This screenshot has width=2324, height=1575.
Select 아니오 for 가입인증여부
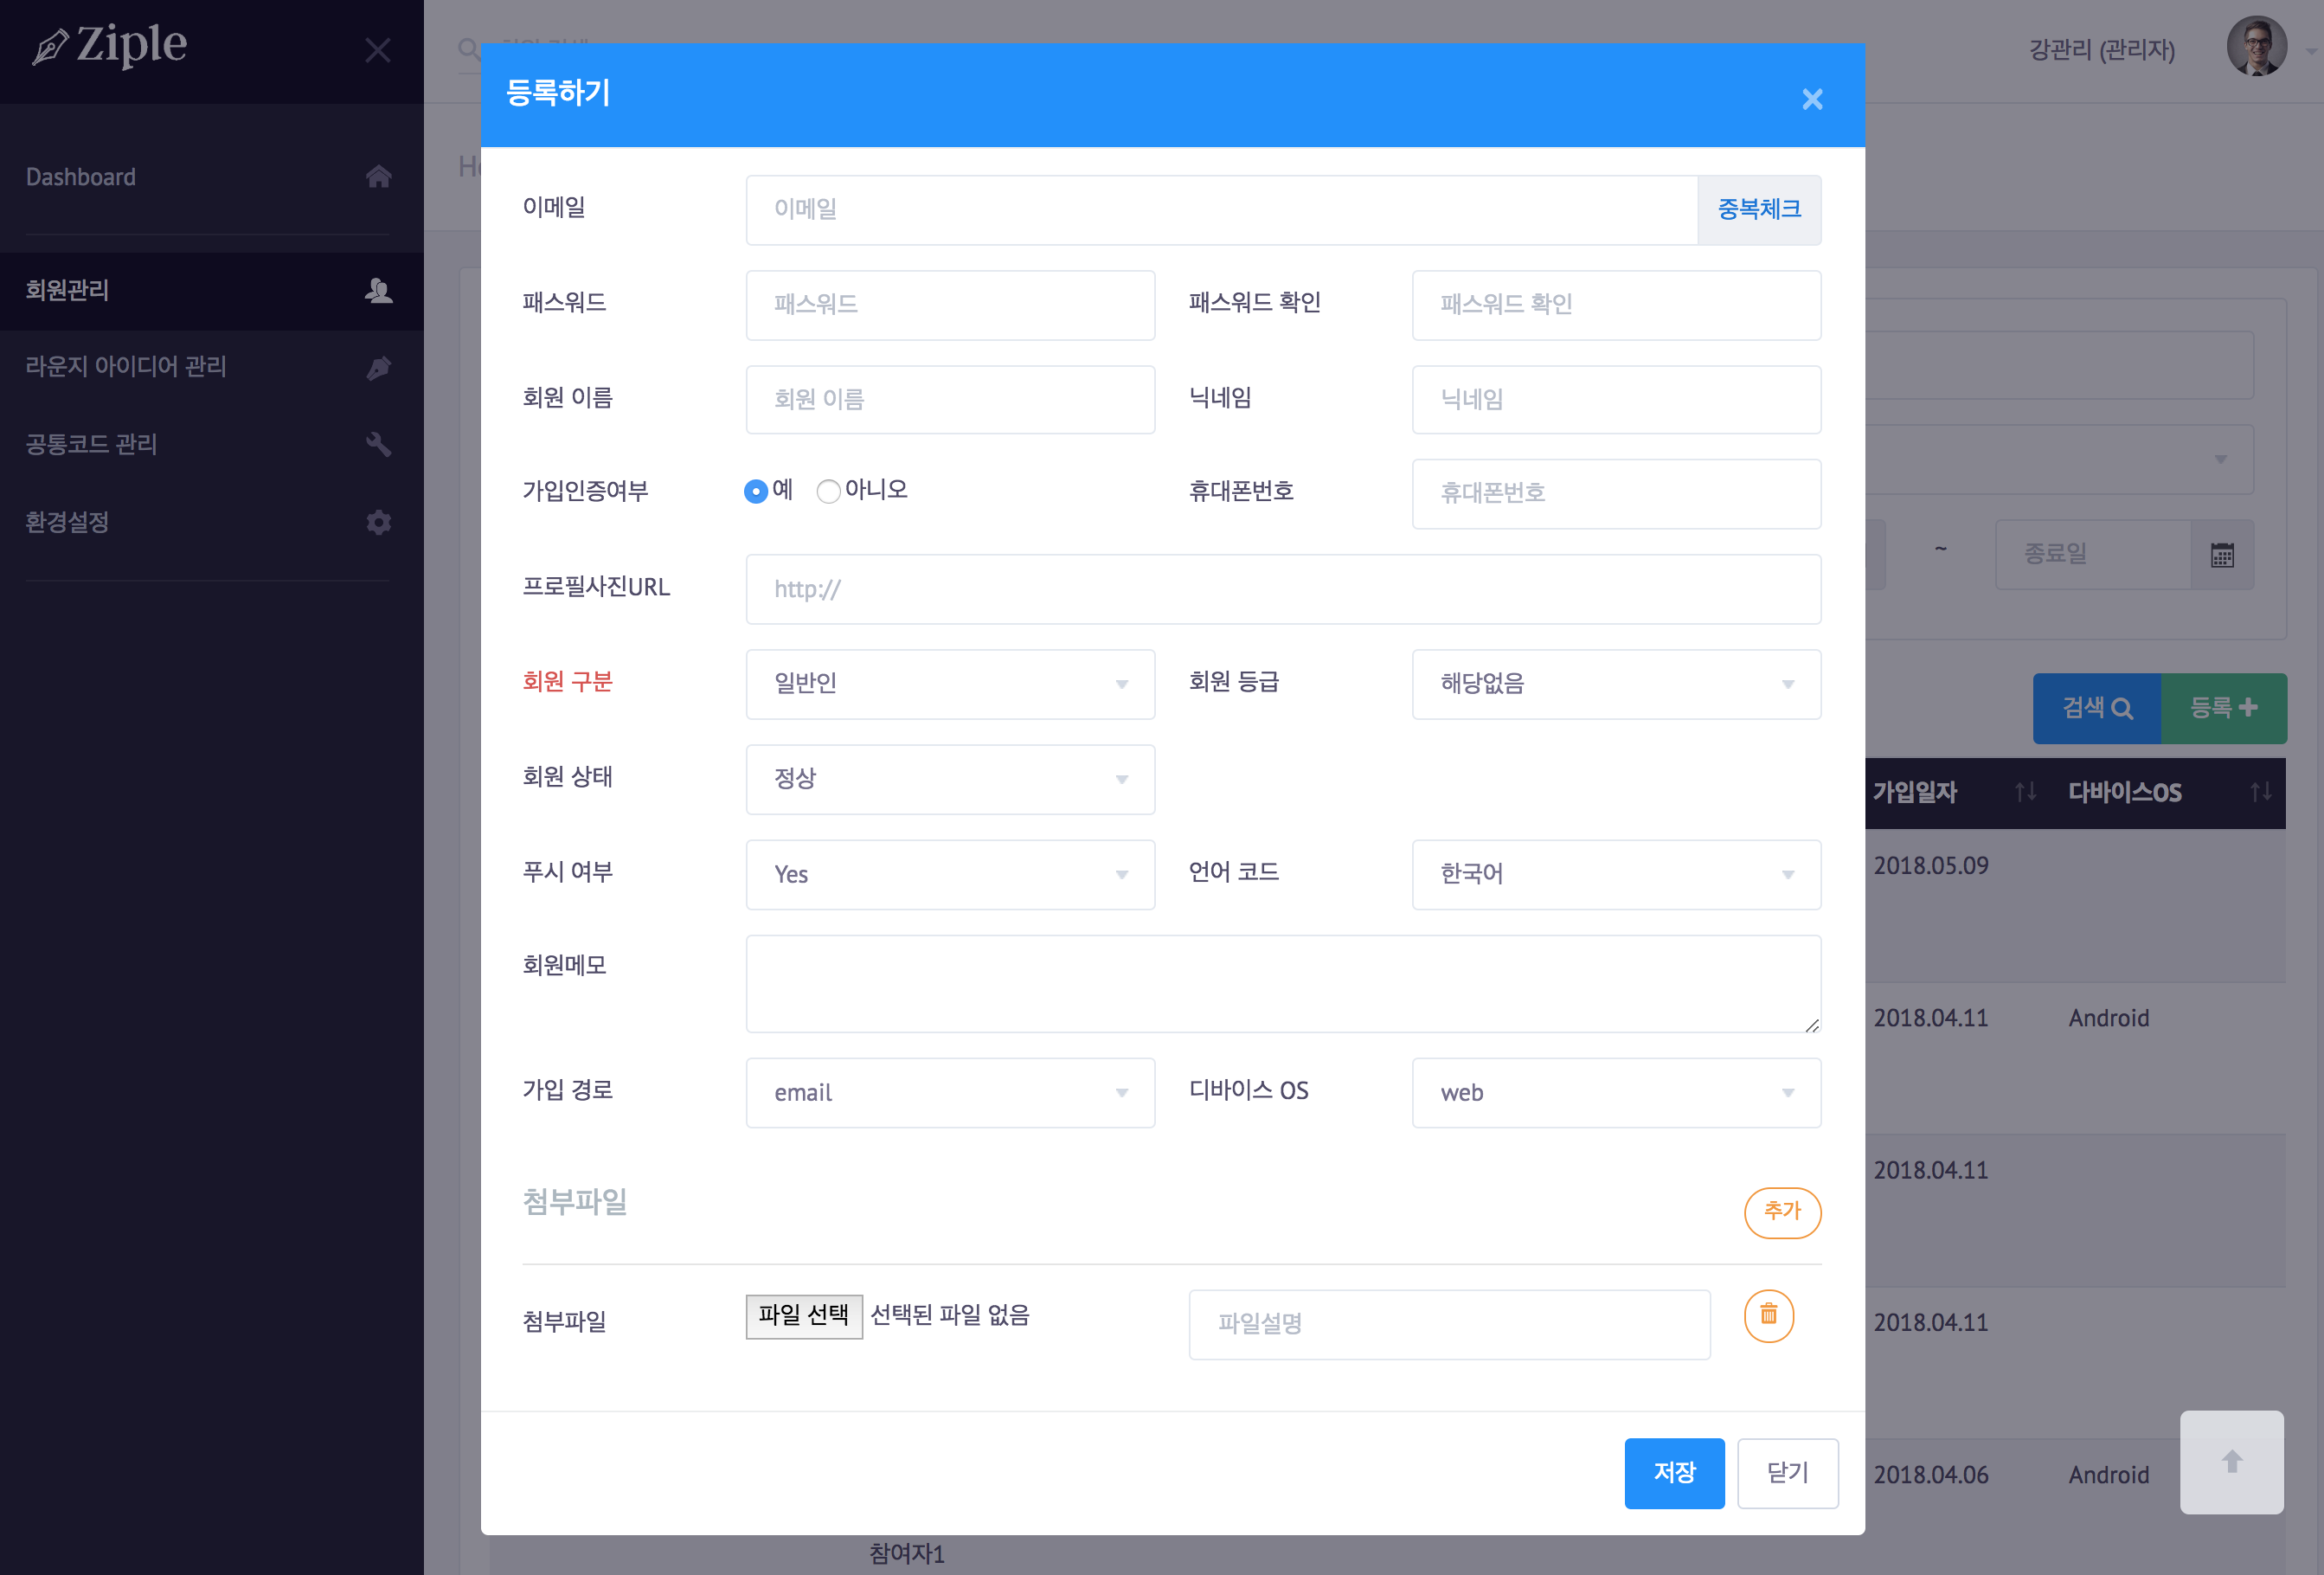tap(828, 491)
